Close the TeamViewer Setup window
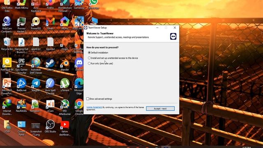 175,28
